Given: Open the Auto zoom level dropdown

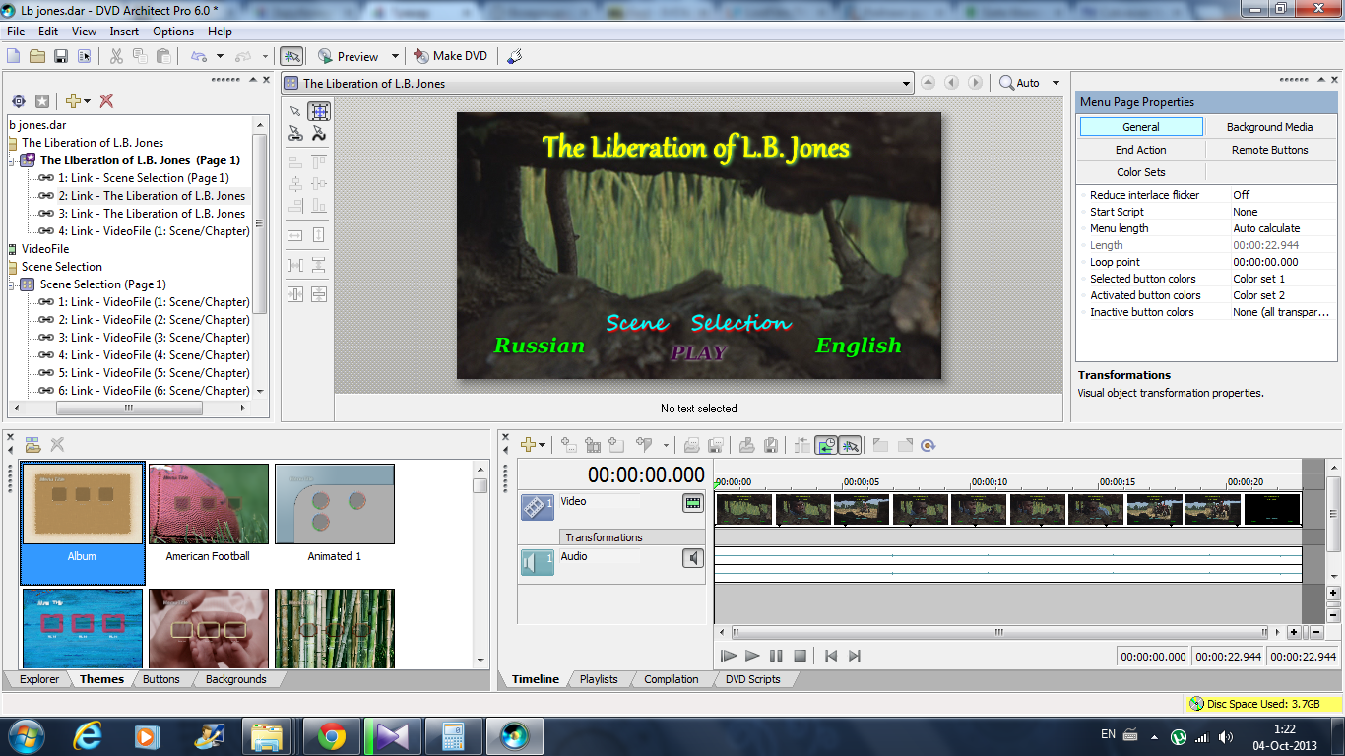Looking at the screenshot, I should pos(1056,84).
